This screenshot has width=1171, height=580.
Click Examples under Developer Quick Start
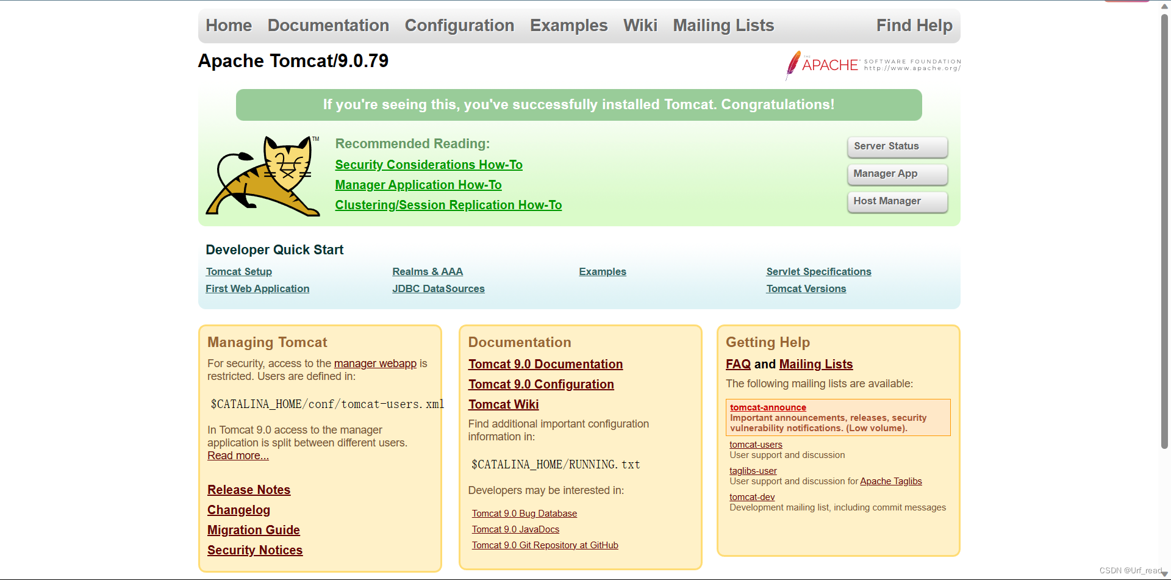(x=603, y=271)
